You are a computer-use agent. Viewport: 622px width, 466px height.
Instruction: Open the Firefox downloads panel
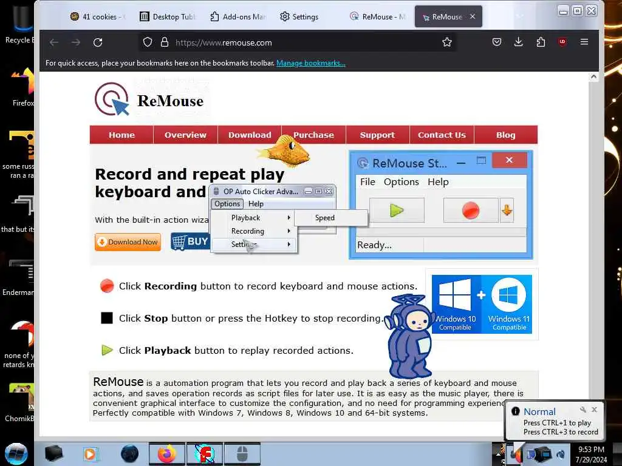(519, 42)
